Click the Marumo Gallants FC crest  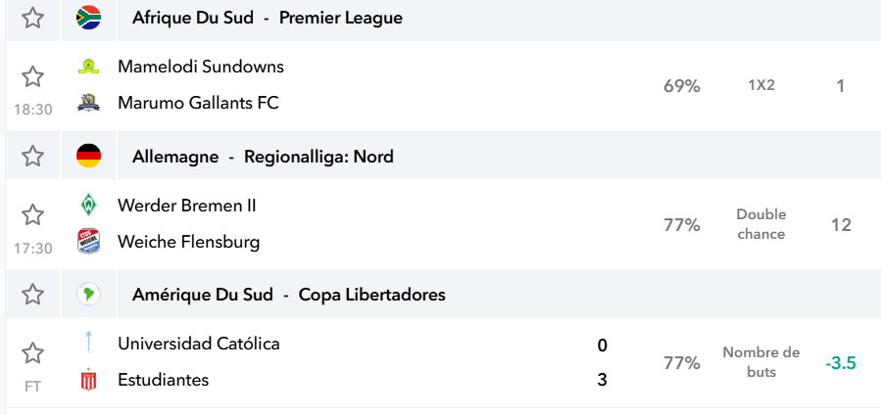click(89, 103)
